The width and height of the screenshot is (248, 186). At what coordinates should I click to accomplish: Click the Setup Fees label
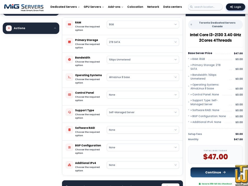pyautogui.click(x=195, y=134)
